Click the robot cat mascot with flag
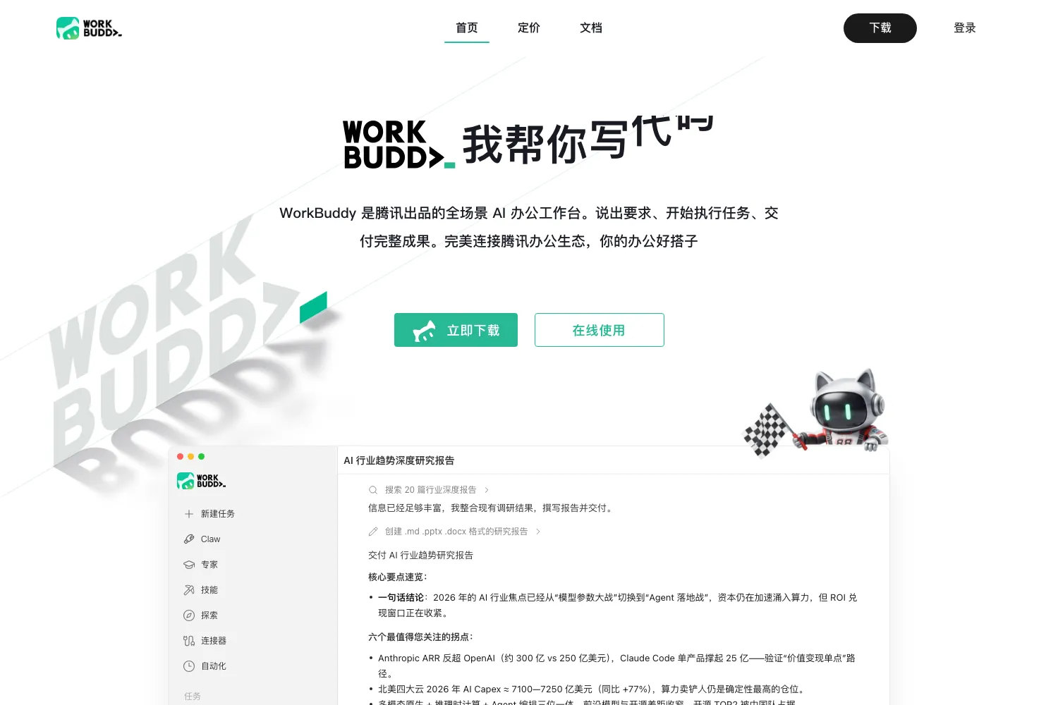The width and height of the screenshot is (1058, 705). (817, 412)
